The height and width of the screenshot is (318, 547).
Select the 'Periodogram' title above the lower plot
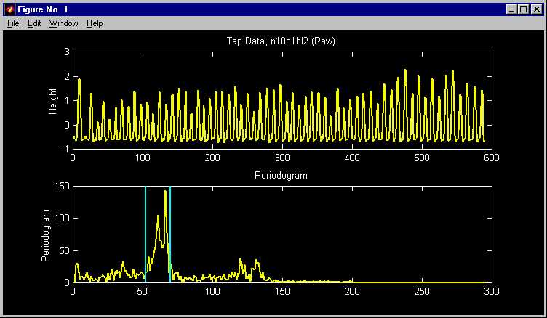[282, 176]
